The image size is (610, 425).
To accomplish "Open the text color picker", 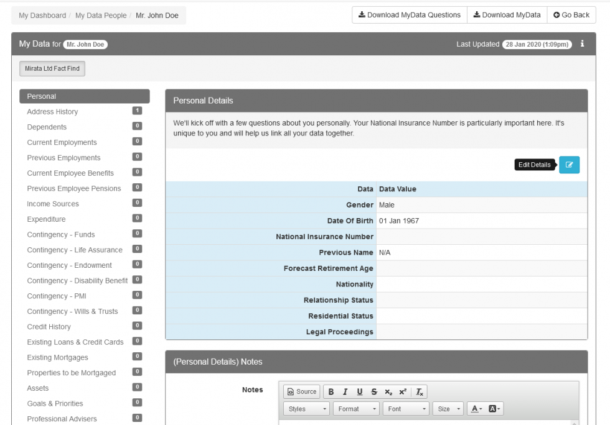I will tap(477, 409).
